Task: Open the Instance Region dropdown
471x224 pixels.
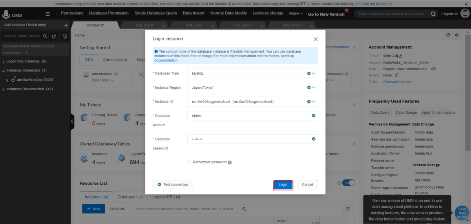Action: 314,87
